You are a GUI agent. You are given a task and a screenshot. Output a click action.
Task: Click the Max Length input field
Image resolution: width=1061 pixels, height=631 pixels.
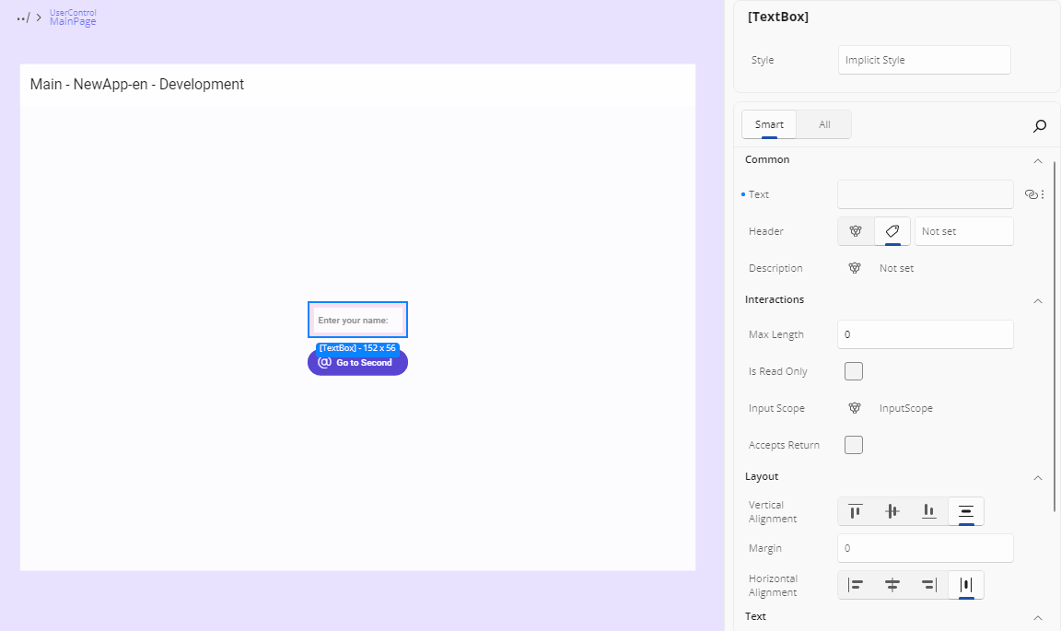(x=925, y=333)
